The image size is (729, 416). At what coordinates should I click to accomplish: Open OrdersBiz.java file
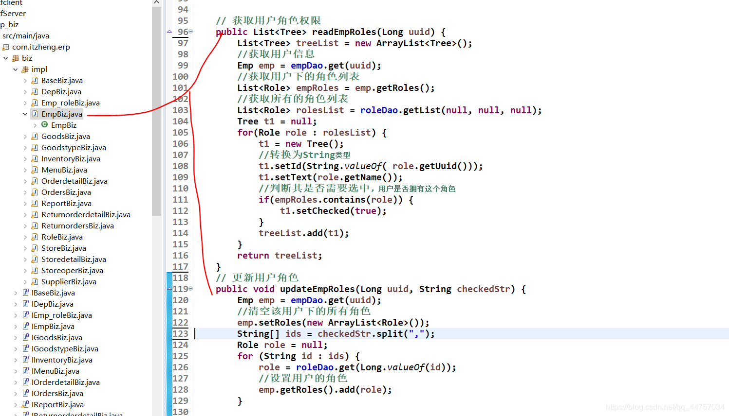[x=66, y=192]
